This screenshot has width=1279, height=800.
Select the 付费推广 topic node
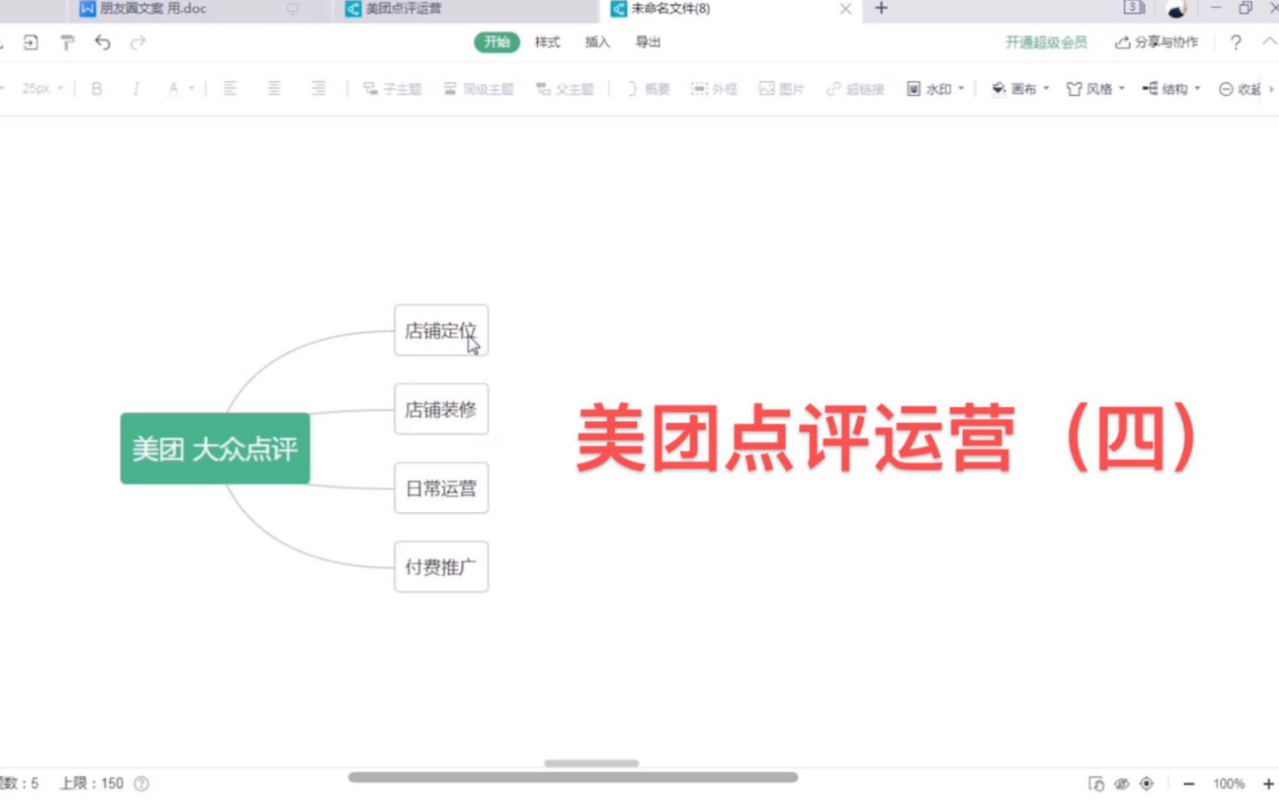coord(441,567)
